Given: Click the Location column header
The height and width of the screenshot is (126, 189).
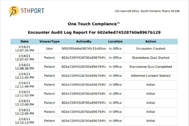Looking at the screenshot, I should 115,41.
